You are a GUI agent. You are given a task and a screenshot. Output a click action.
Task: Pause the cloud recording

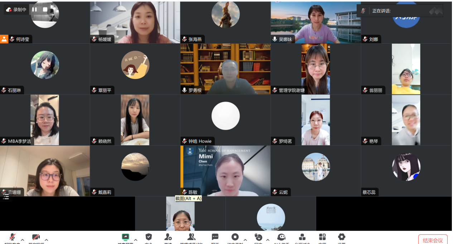pos(34,10)
